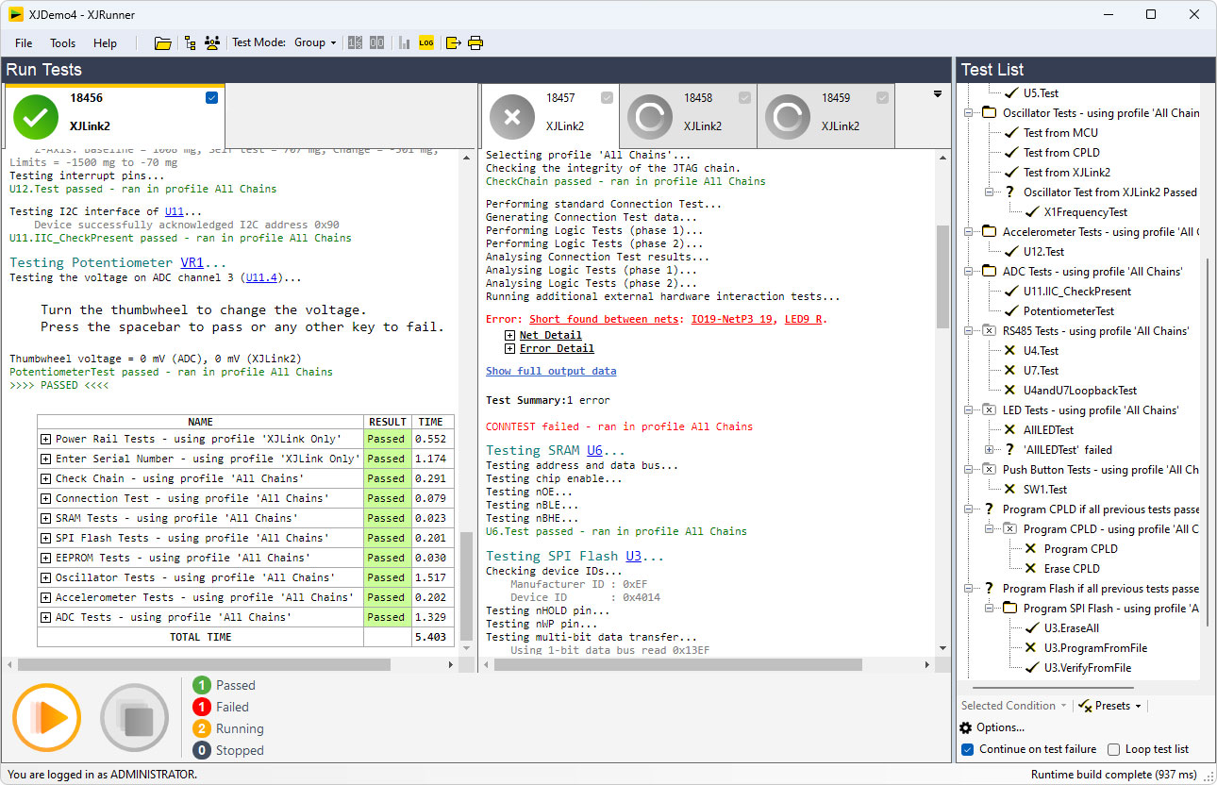Click the orange Running count badge
1217x785 pixels.
coord(201,728)
